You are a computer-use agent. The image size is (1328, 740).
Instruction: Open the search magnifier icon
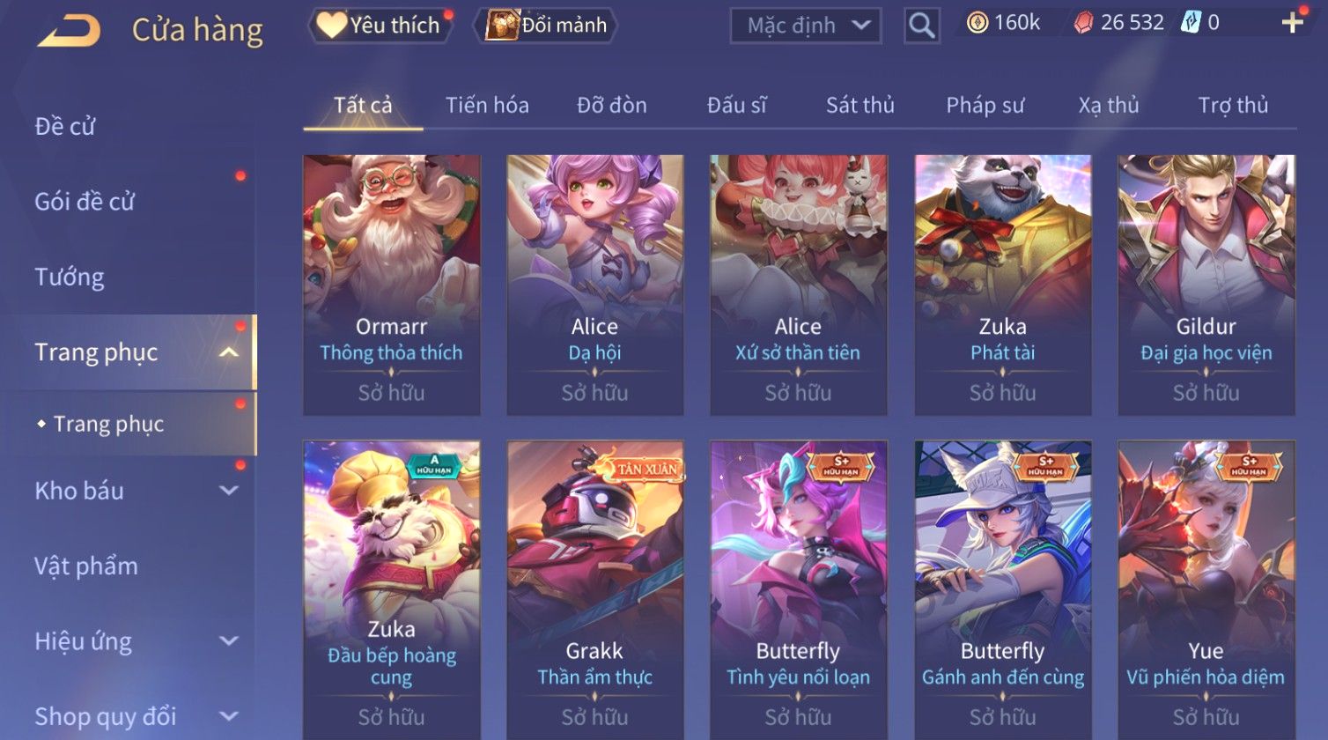(x=921, y=26)
